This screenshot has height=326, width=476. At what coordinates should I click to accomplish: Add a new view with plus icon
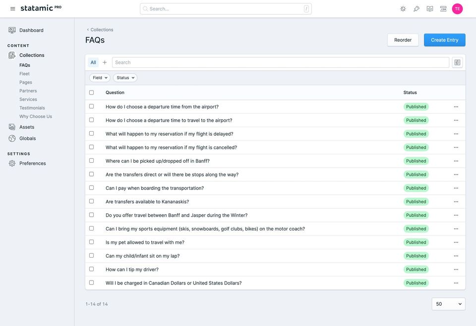105,62
